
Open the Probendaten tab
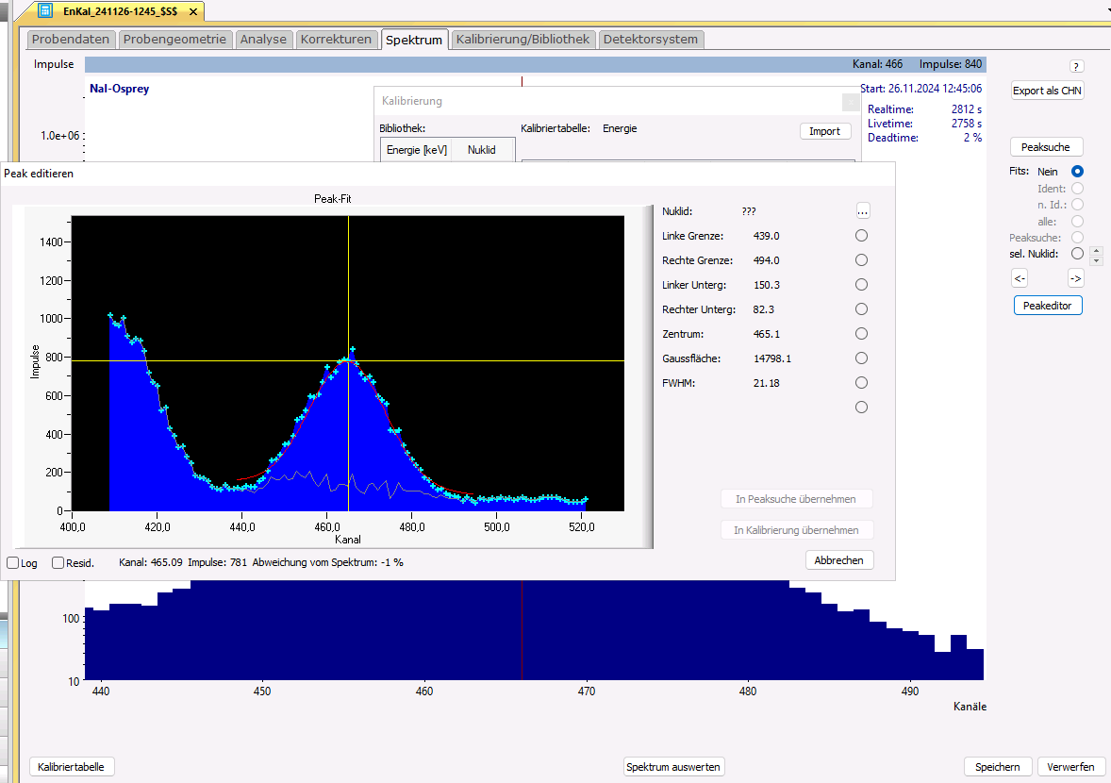click(x=72, y=40)
